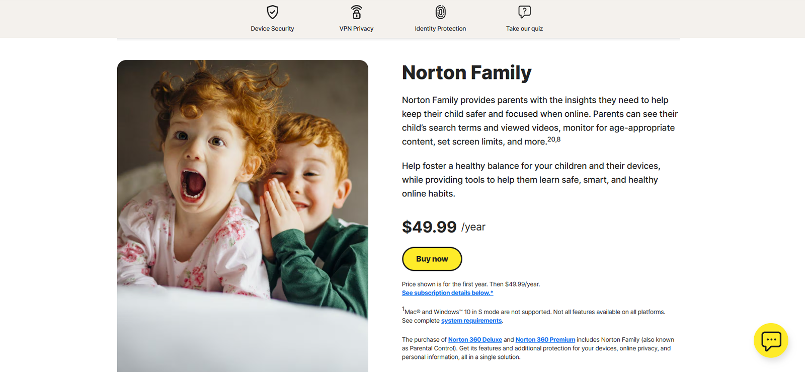Select the VPN Privacy text label

click(356, 29)
